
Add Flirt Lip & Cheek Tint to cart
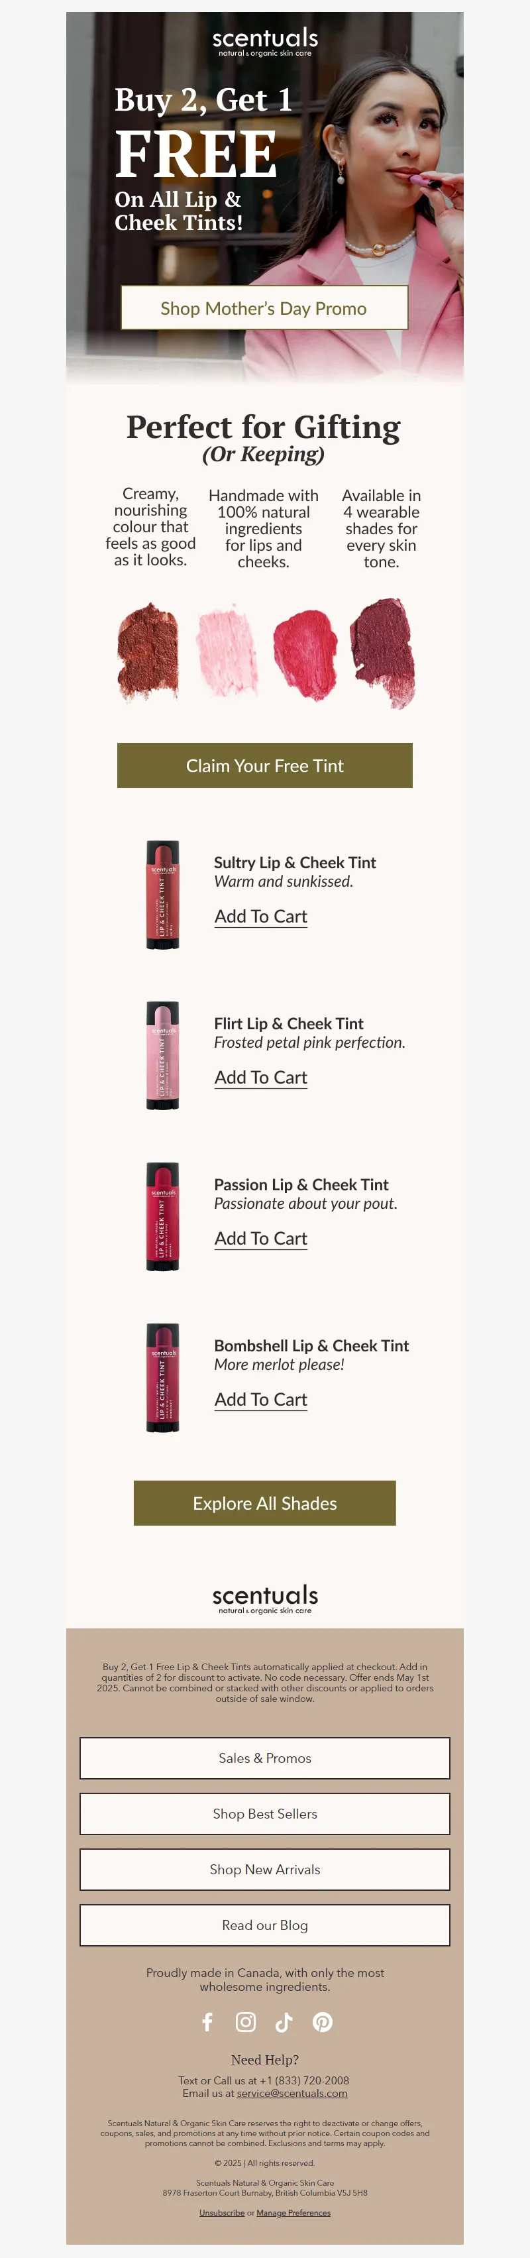pyautogui.click(x=261, y=1077)
